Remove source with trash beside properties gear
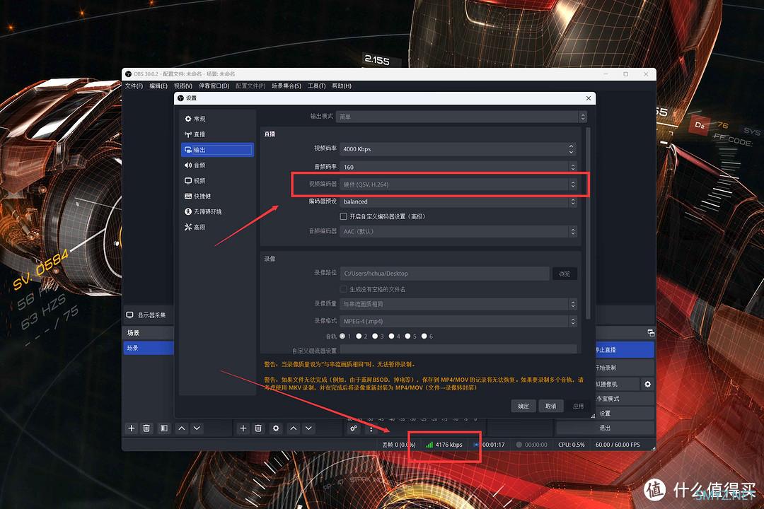This screenshot has width=764, height=509. [x=258, y=428]
